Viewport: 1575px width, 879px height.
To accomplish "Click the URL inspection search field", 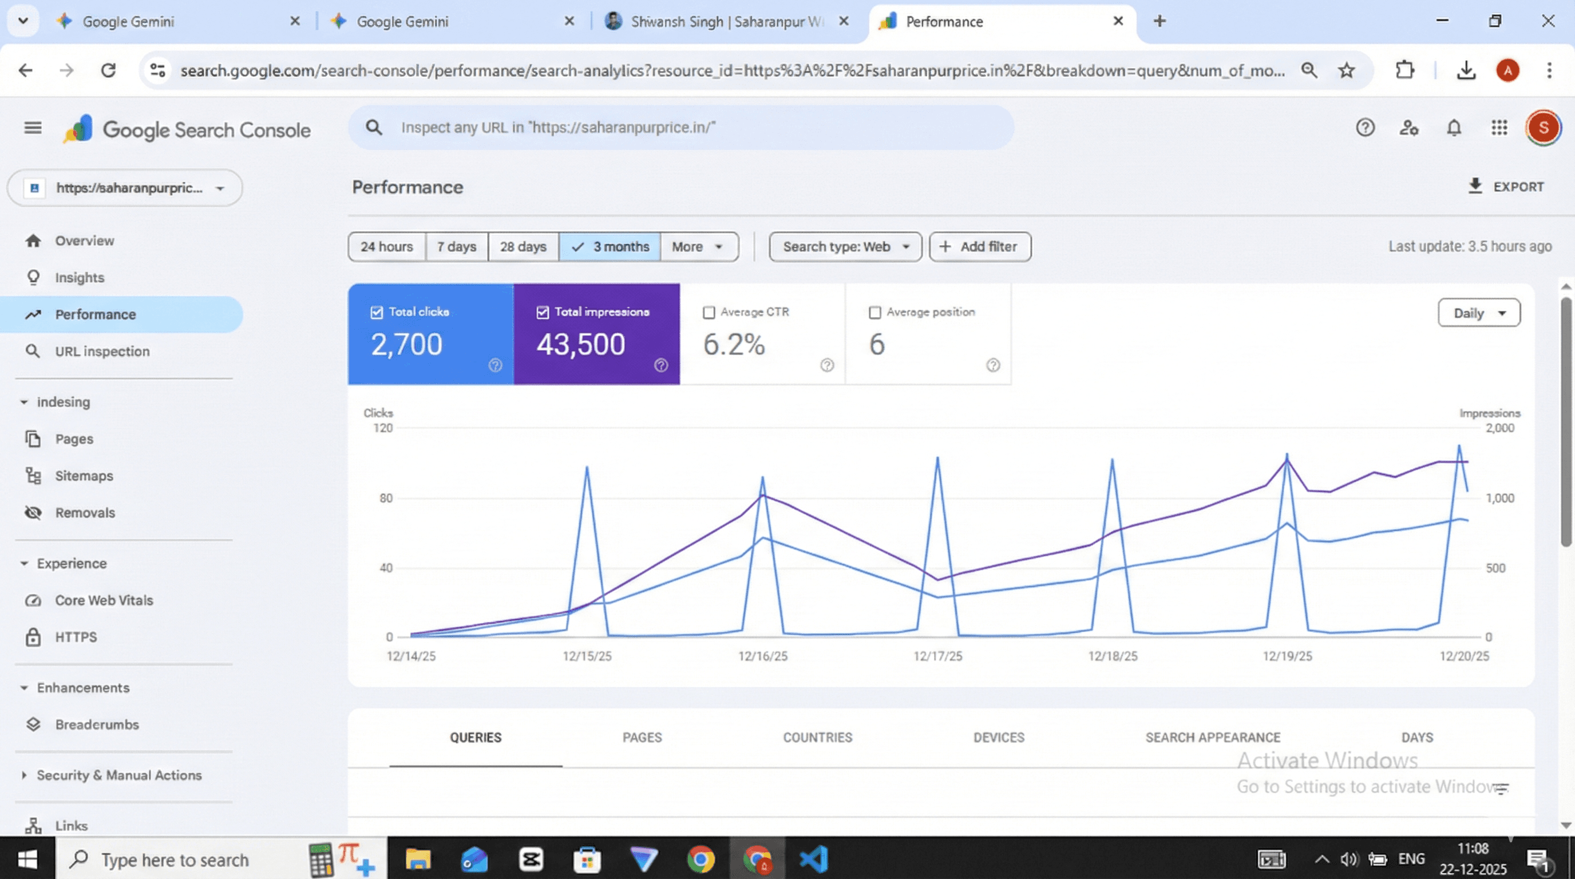I will pyautogui.click(x=681, y=128).
